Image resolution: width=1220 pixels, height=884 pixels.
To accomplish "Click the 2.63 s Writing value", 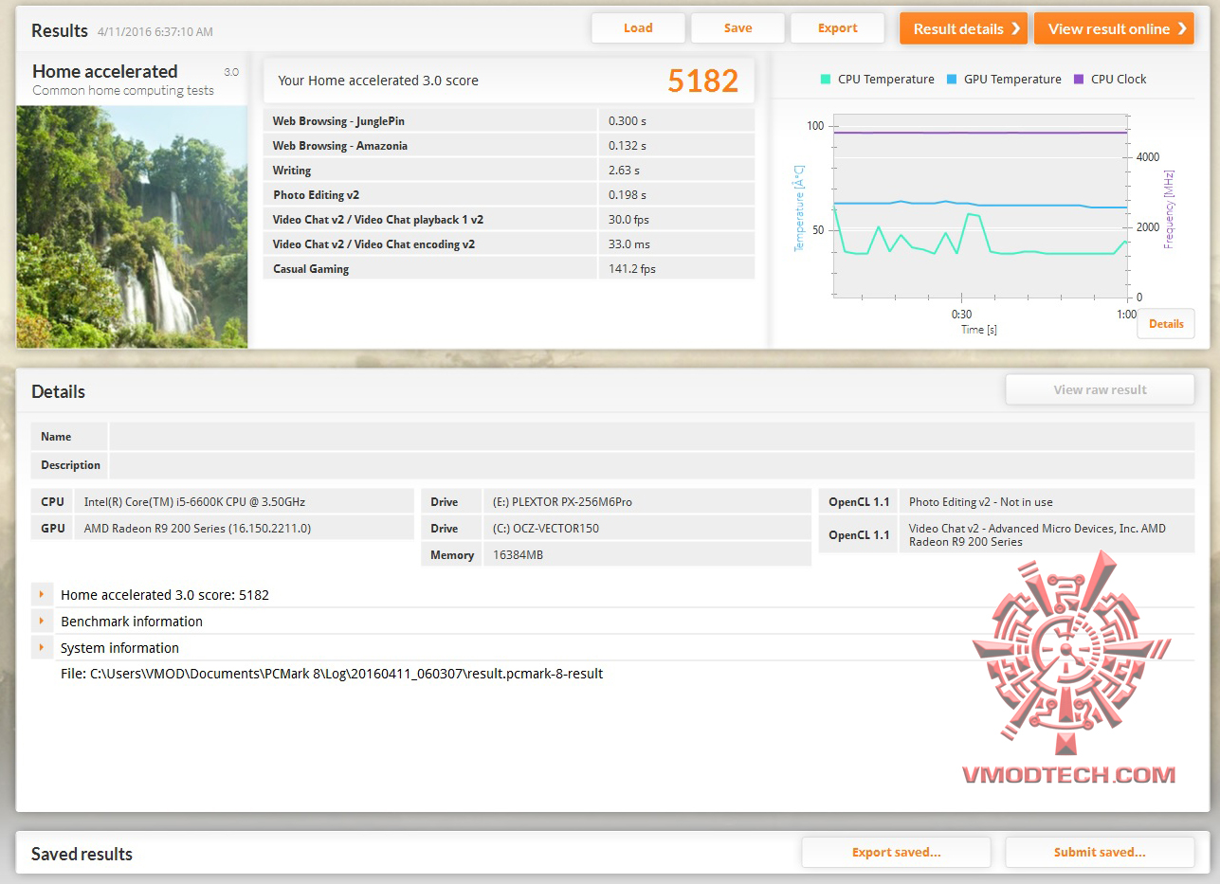I will tap(624, 170).
